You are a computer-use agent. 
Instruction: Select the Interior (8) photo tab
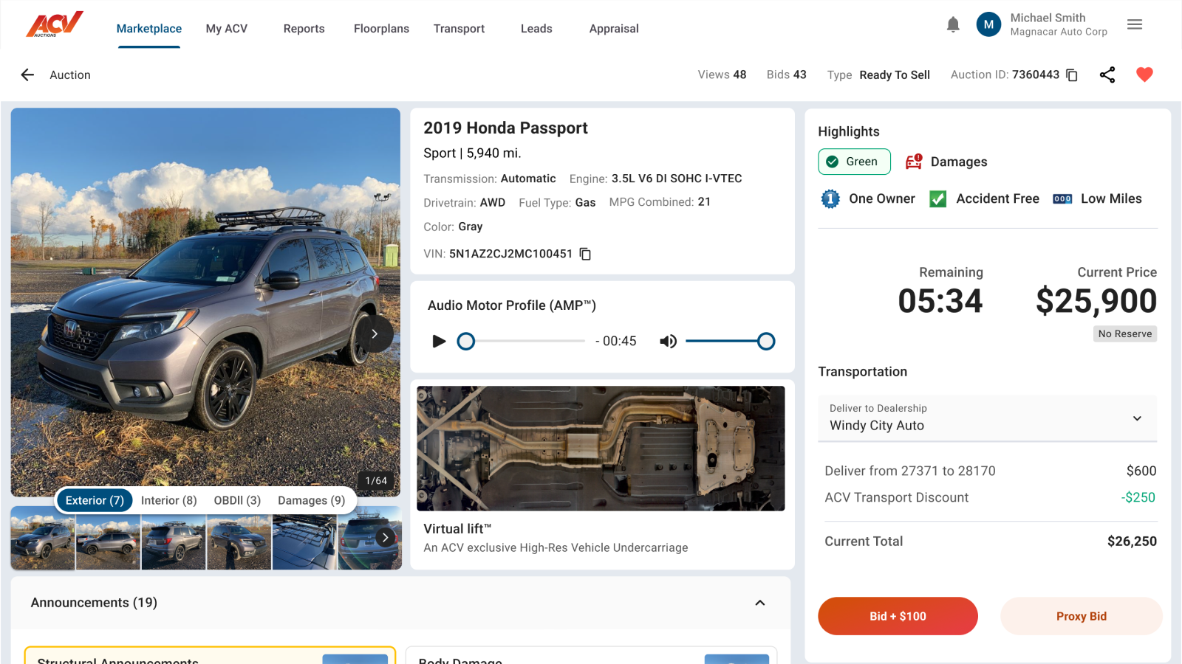(x=168, y=500)
